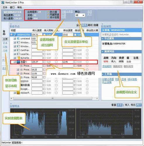144x146 pixels.
Task: Tick the incoming limit checkbox for Local Se...
Action: tap(44, 54)
